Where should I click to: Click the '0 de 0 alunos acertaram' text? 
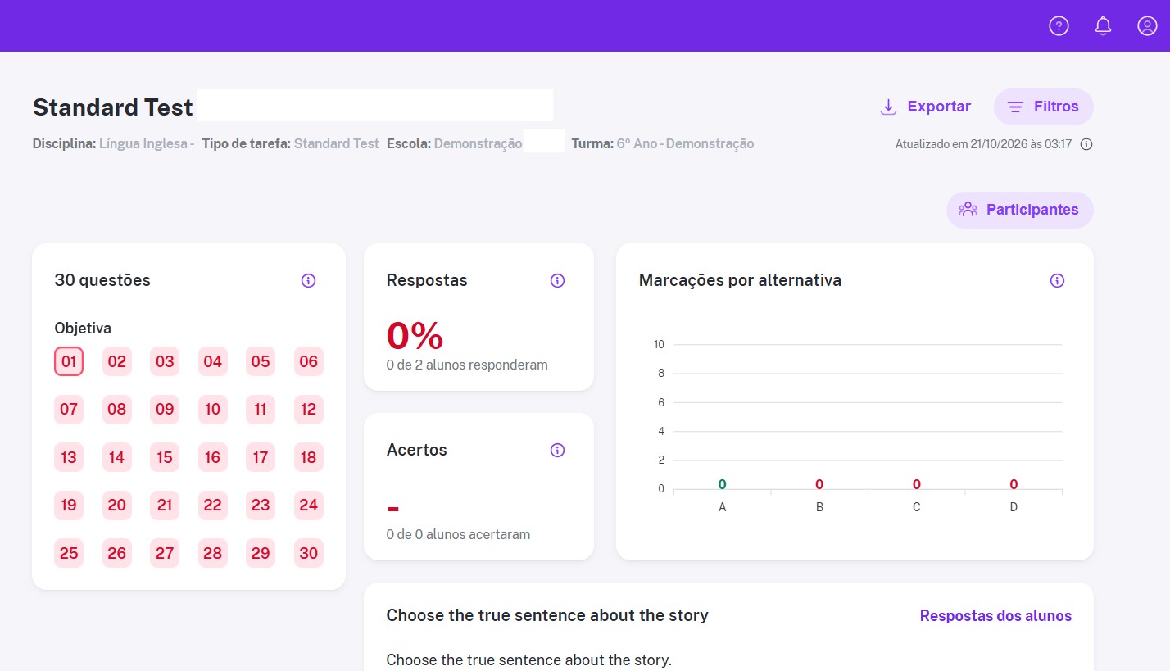pos(458,534)
